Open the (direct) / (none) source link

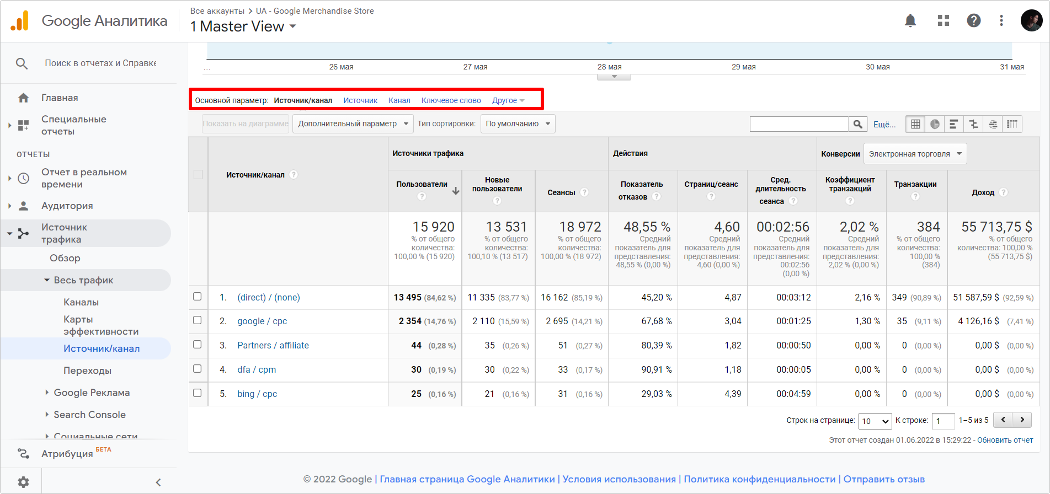coord(269,297)
